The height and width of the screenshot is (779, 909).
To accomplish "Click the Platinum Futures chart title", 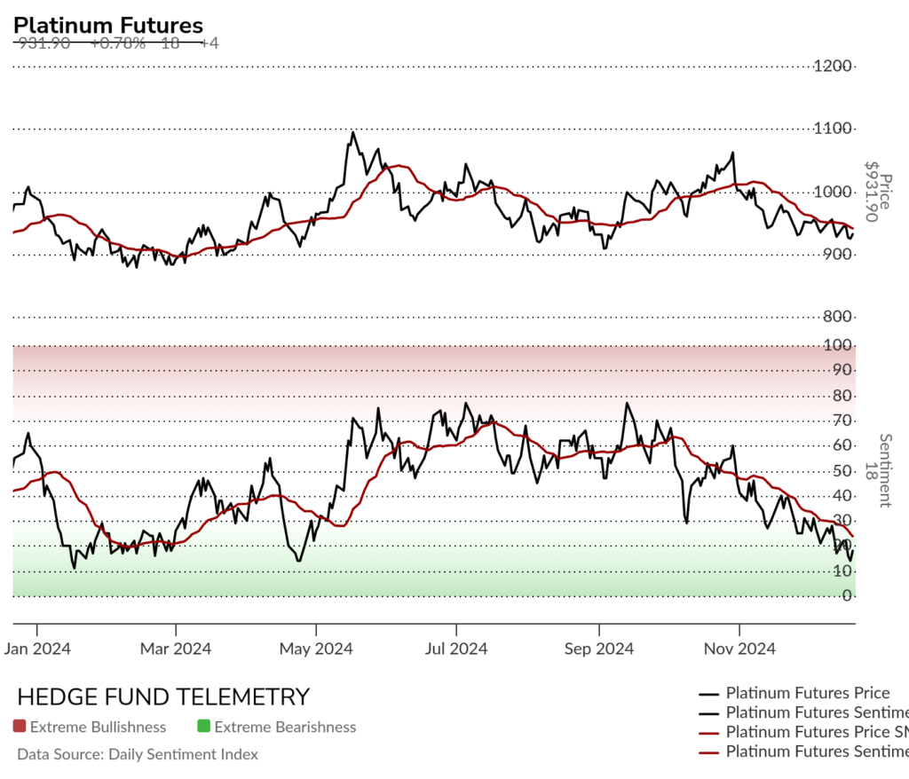I will click(107, 26).
